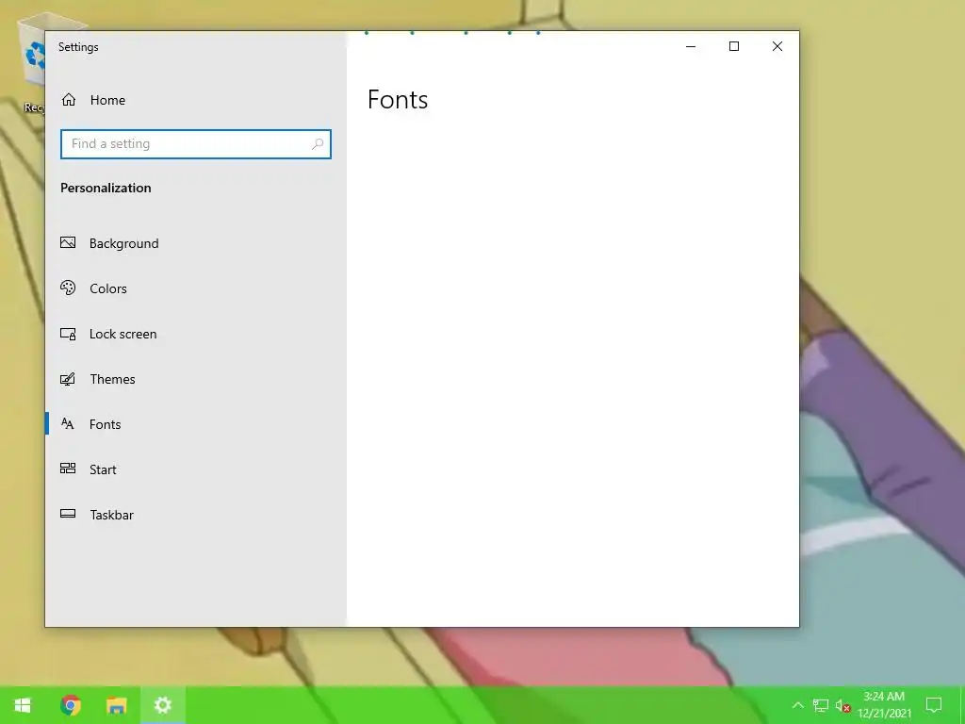965x724 pixels.
Task: Click the Themes brush icon
Action: point(68,379)
